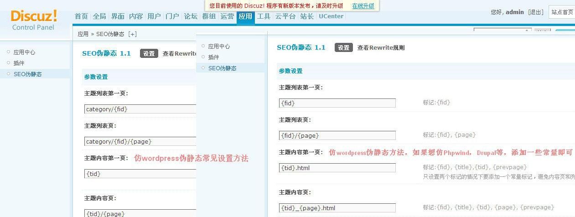The height and width of the screenshot is (217, 575).
Task: Click the 主题内容页 label in the right panel
Action: pyautogui.click(x=295, y=192)
